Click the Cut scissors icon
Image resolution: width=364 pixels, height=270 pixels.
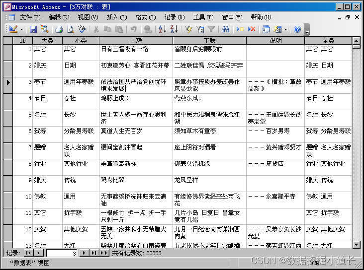tap(96, 29)
